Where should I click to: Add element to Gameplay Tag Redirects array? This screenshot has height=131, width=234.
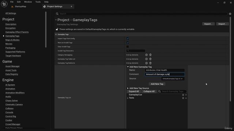(146, 63)
